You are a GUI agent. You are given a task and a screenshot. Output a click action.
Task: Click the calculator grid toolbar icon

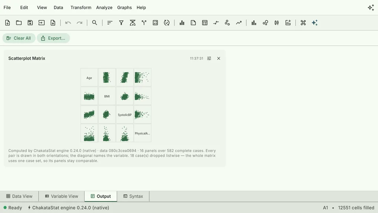[155, 23]
